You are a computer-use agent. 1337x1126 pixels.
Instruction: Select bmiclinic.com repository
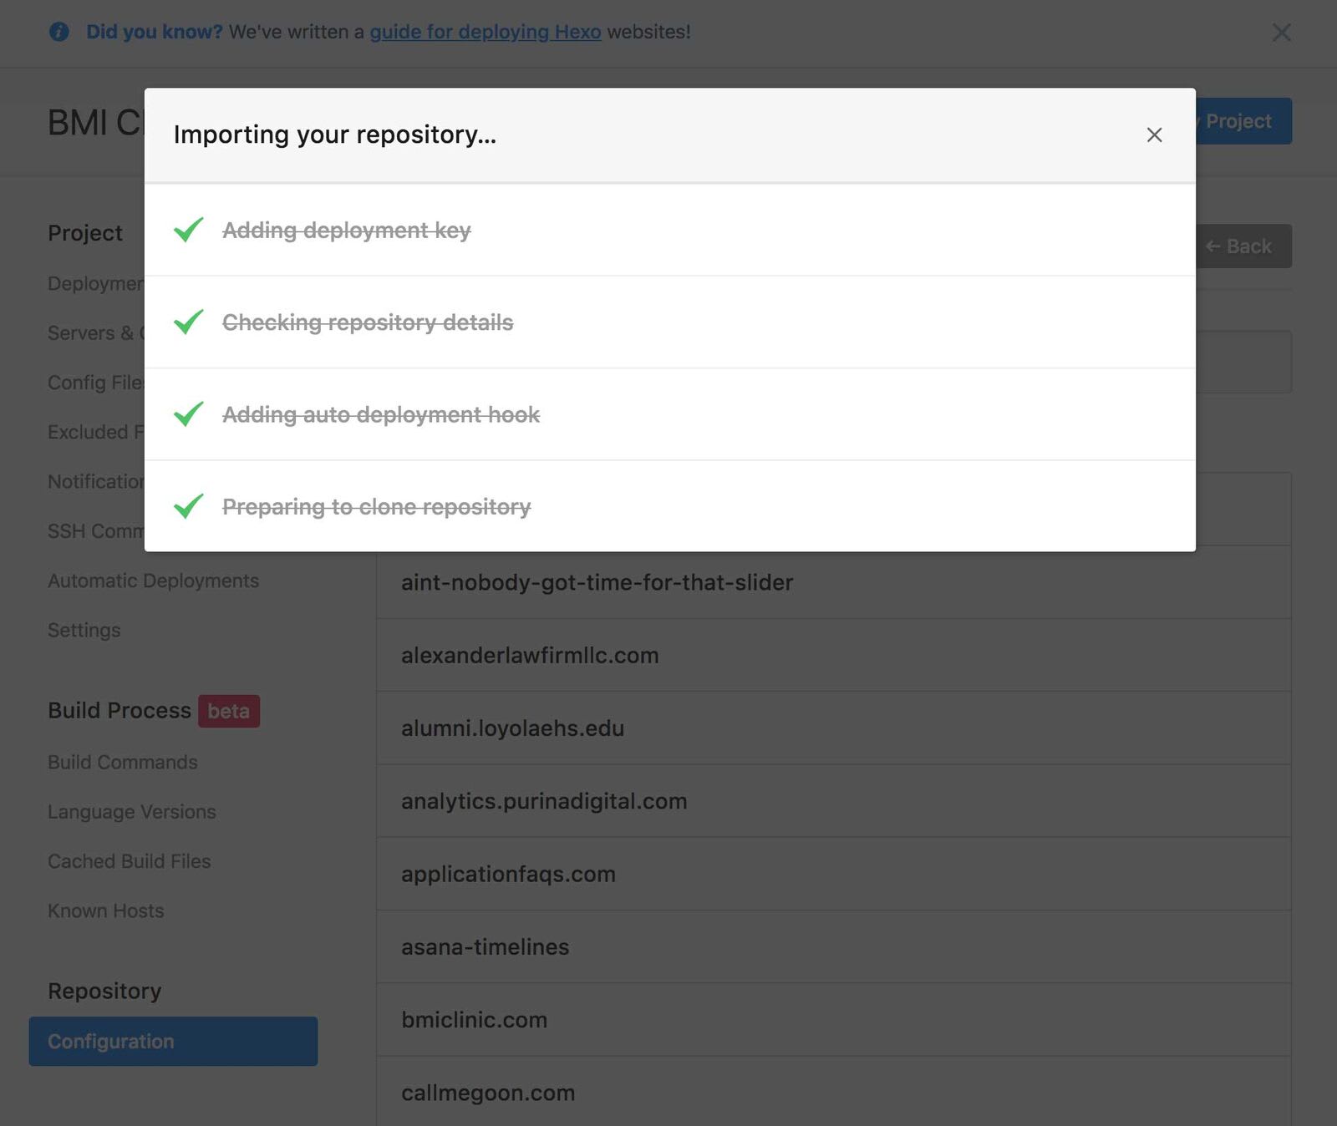click(834, 1020)
